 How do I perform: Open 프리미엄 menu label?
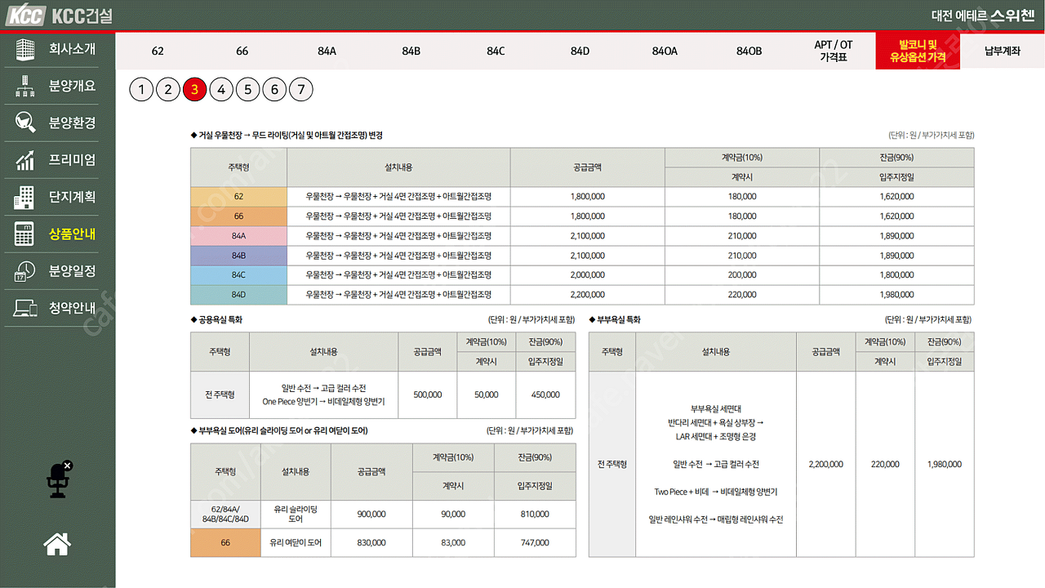(72, 160)
